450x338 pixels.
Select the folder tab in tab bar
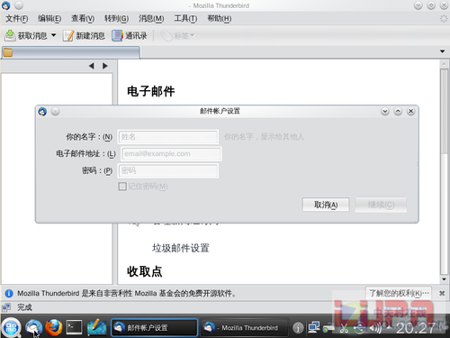click(71, 52)
